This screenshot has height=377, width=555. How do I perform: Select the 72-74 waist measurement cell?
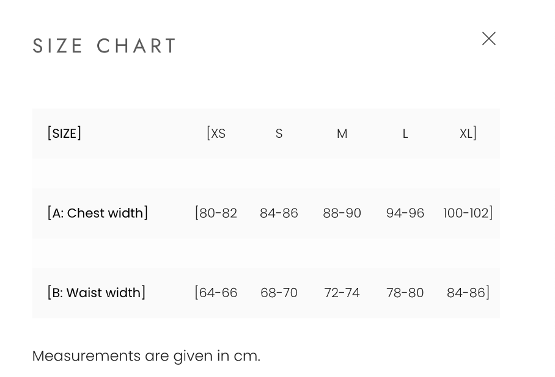click(x=342, y=293)
